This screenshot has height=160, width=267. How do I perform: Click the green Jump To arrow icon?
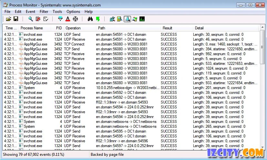point(98,19)
